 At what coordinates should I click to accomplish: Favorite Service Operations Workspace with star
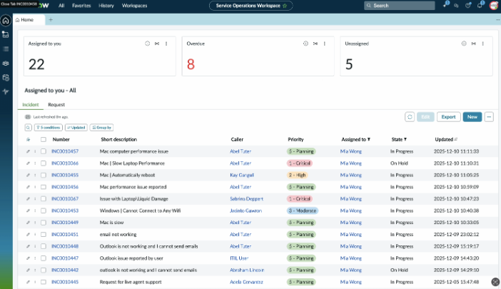pos(285,6)
